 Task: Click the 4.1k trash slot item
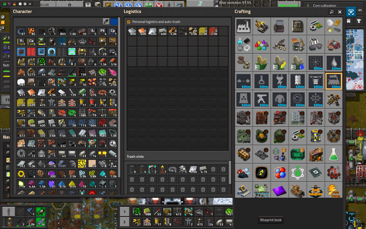point(203,169)
